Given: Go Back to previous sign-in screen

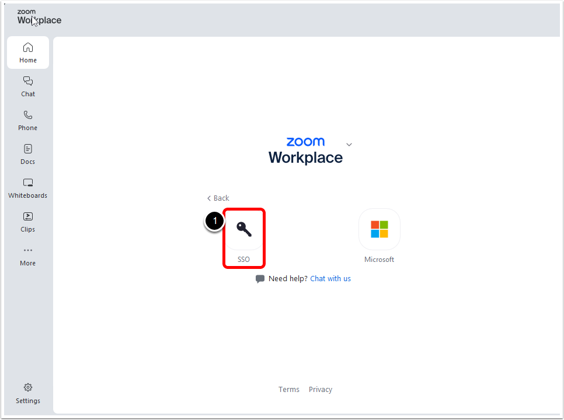Looking at the screenshot, I should [x=218, y=198].
